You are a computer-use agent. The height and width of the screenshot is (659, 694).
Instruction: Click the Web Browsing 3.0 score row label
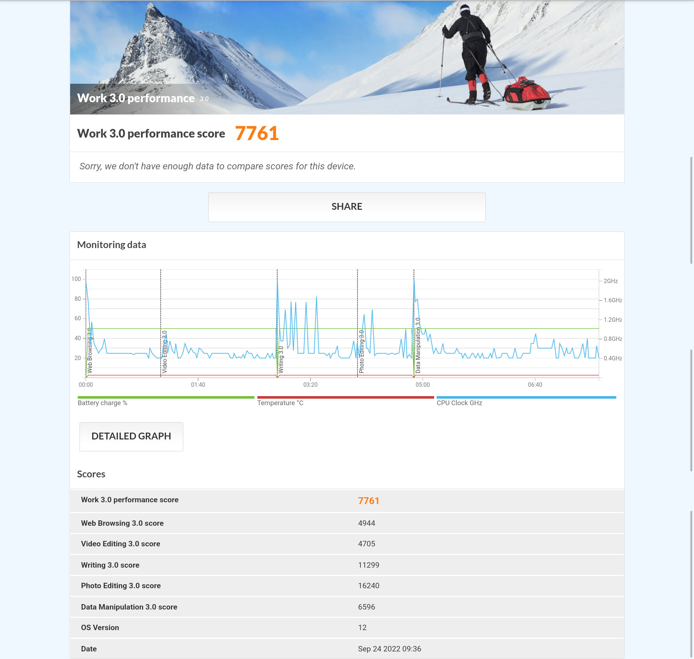pyautogui.click(x=122, y=523)
